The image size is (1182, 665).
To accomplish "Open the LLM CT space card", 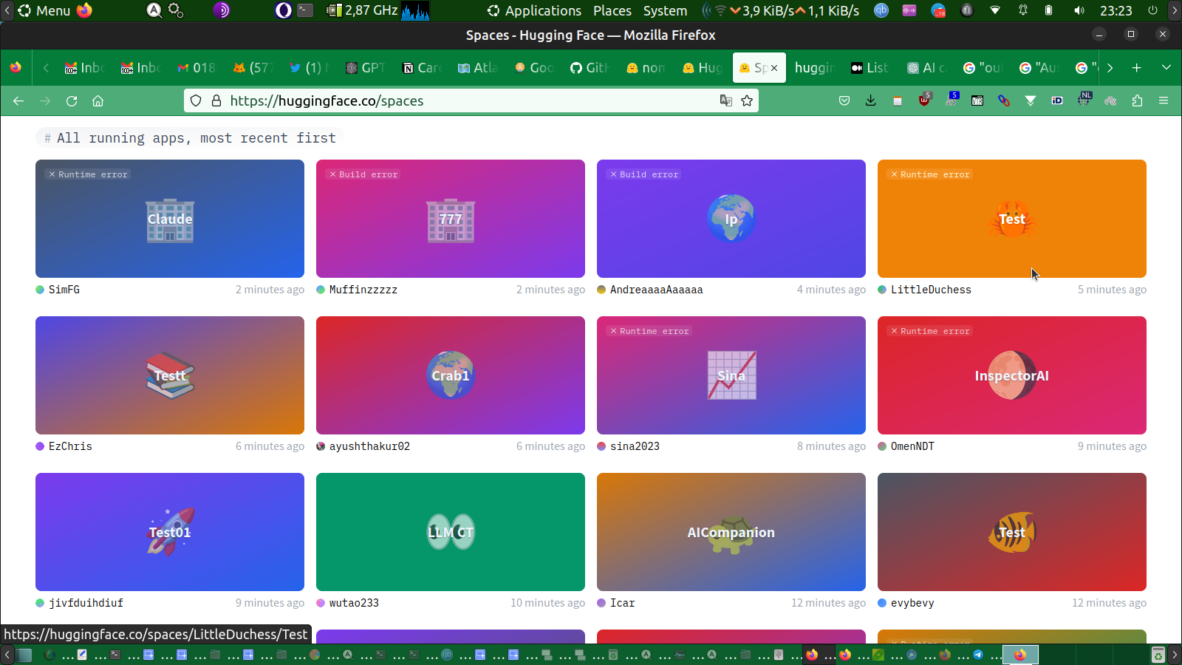I will 451,532.
